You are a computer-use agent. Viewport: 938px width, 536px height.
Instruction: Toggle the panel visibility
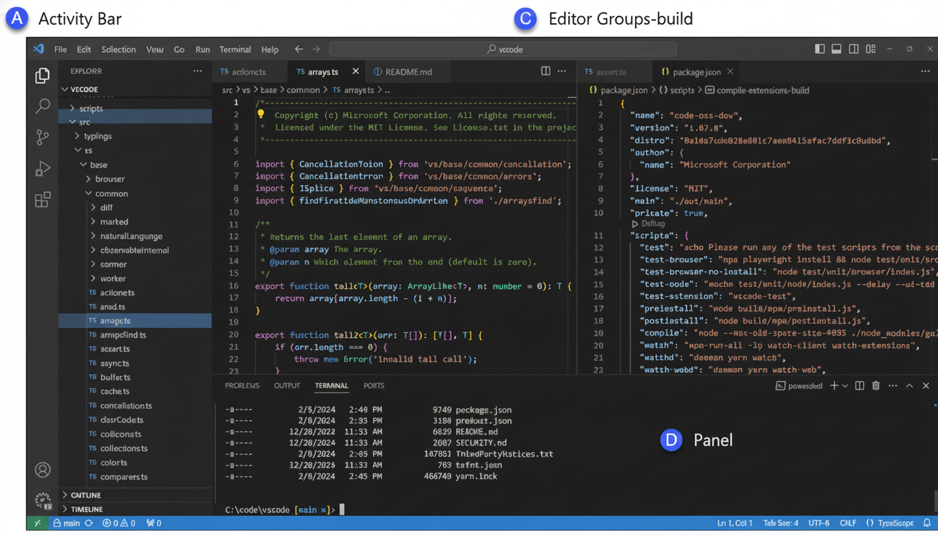[x=835, y=49]
